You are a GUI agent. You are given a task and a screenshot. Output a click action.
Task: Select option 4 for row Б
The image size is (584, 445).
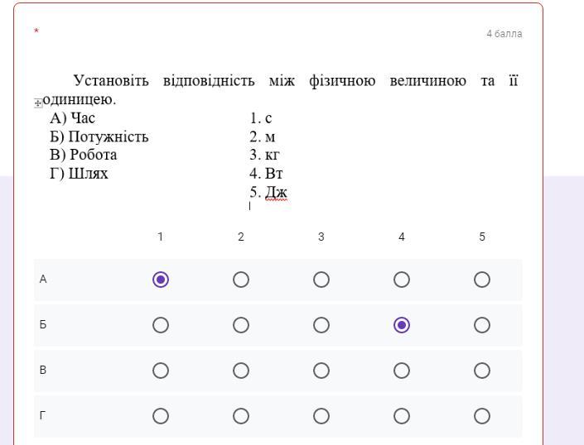click(402, 325)
